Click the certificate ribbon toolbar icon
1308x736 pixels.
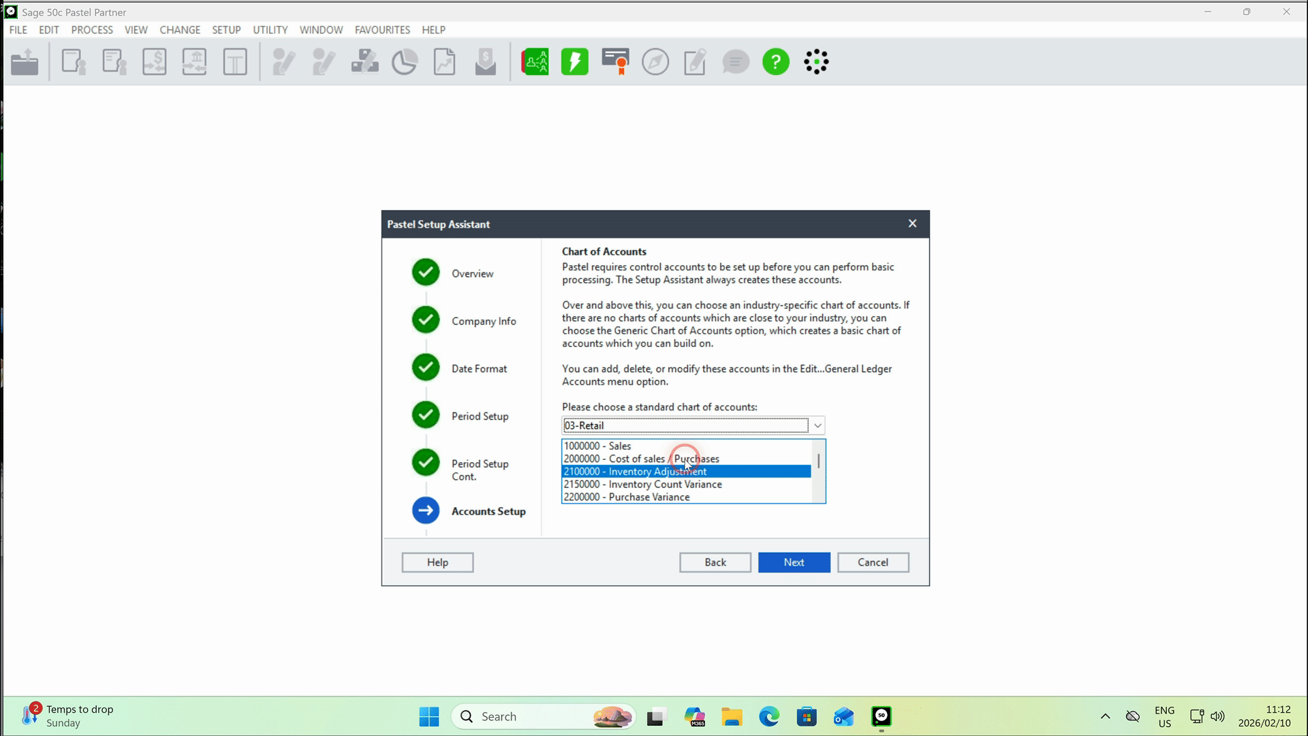tap(615, 62)
